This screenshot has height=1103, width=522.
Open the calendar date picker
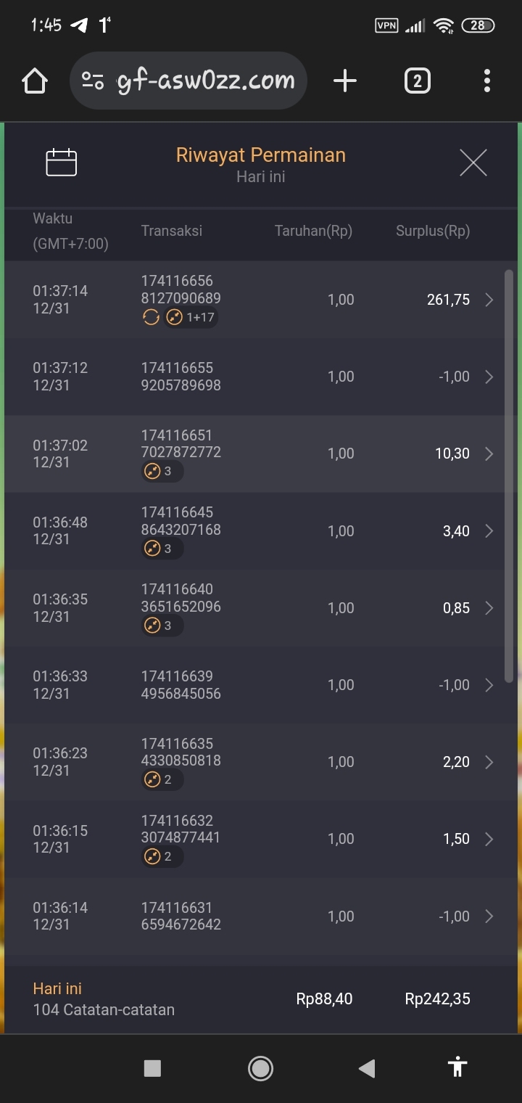[x=61, y=163]
